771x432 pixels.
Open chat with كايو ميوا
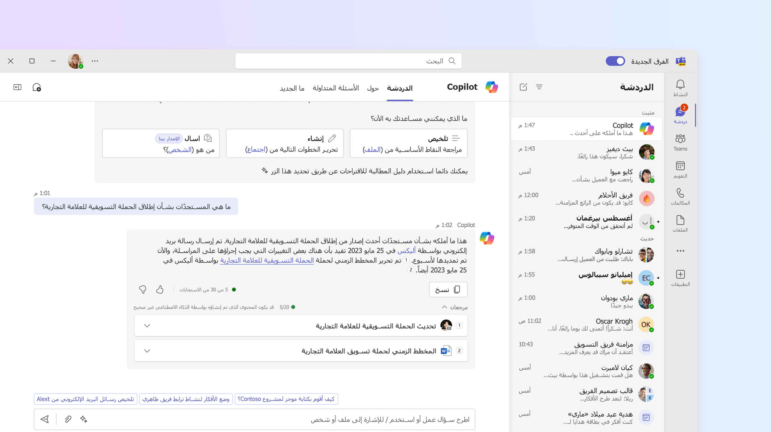[587, 175]
